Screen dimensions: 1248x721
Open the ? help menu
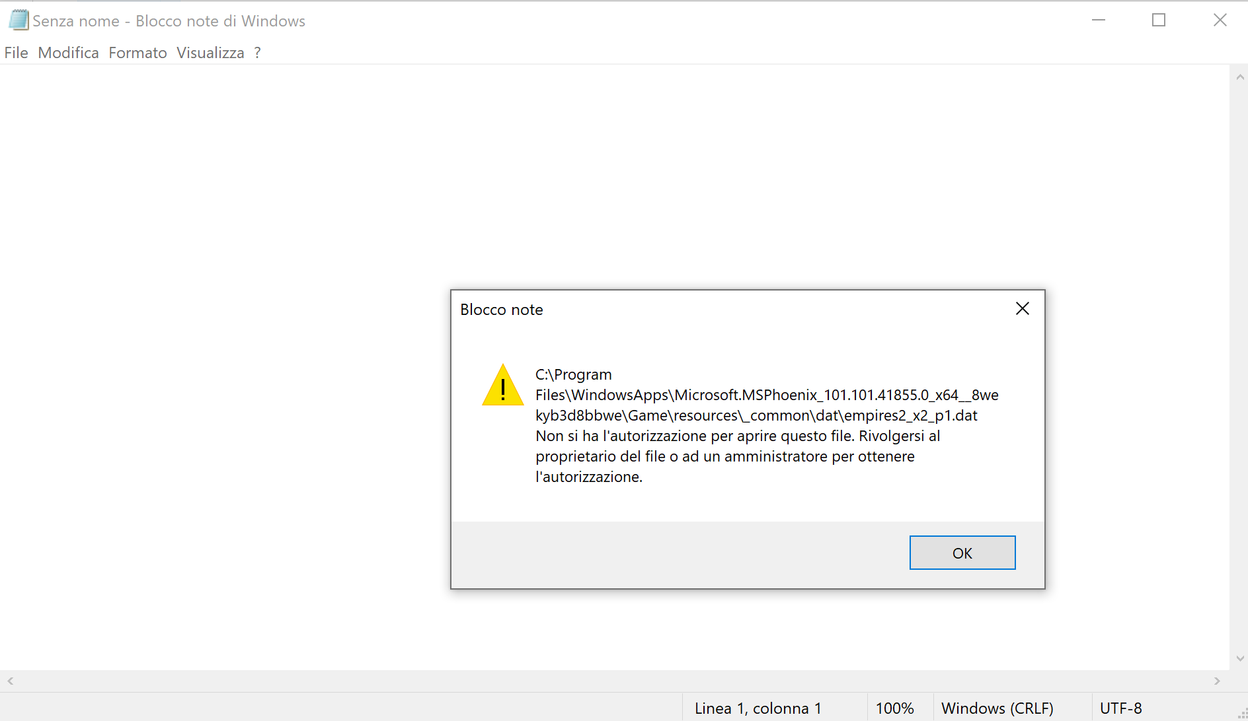pos(258,53)
